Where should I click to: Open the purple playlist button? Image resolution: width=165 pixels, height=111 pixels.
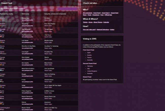point(67,9)
